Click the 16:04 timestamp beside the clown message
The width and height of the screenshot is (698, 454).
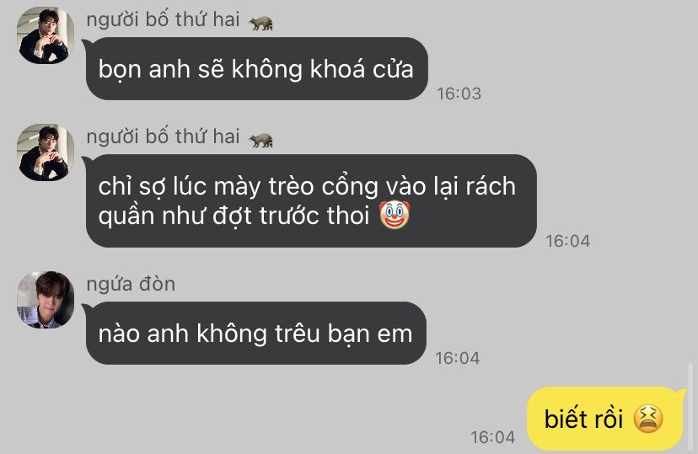tap(568, 241)
